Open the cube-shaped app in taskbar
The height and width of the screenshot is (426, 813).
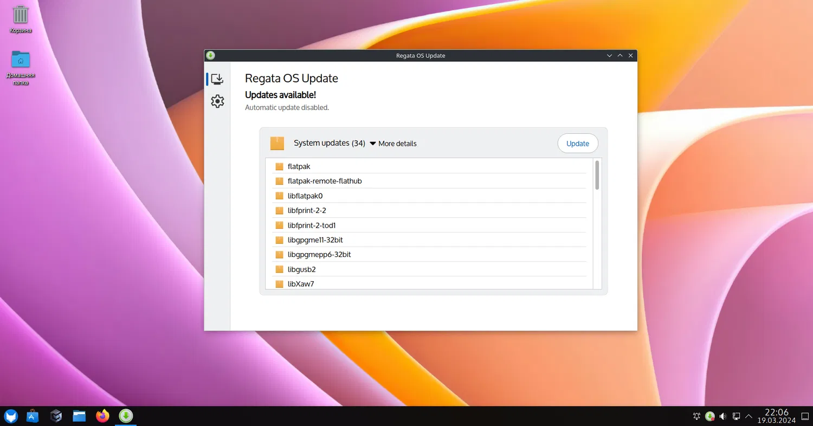click(56, 416)
